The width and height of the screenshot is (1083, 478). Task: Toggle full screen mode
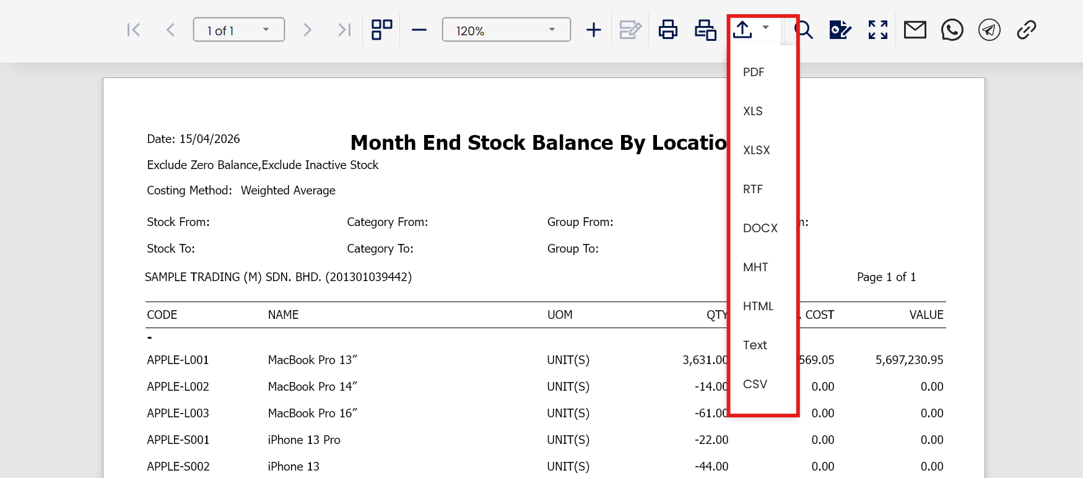(877, 30)
